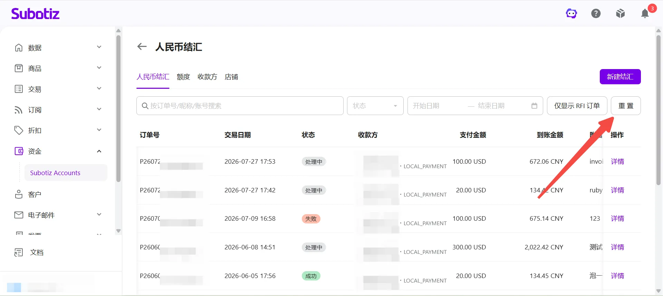Click the home icon beside 数据
The image size is (663, 296).
click(x=19, y=47)
